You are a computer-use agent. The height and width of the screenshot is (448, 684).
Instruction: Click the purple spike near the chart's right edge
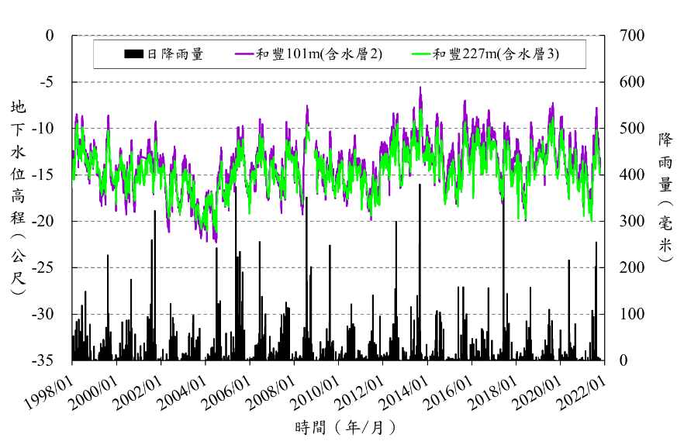click(596, 109)
